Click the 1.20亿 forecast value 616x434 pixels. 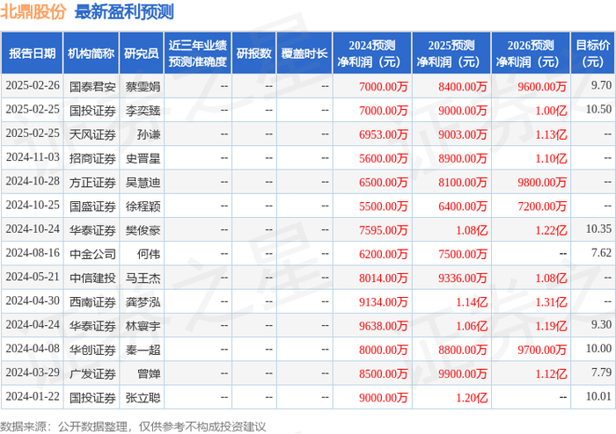point(472,397)
